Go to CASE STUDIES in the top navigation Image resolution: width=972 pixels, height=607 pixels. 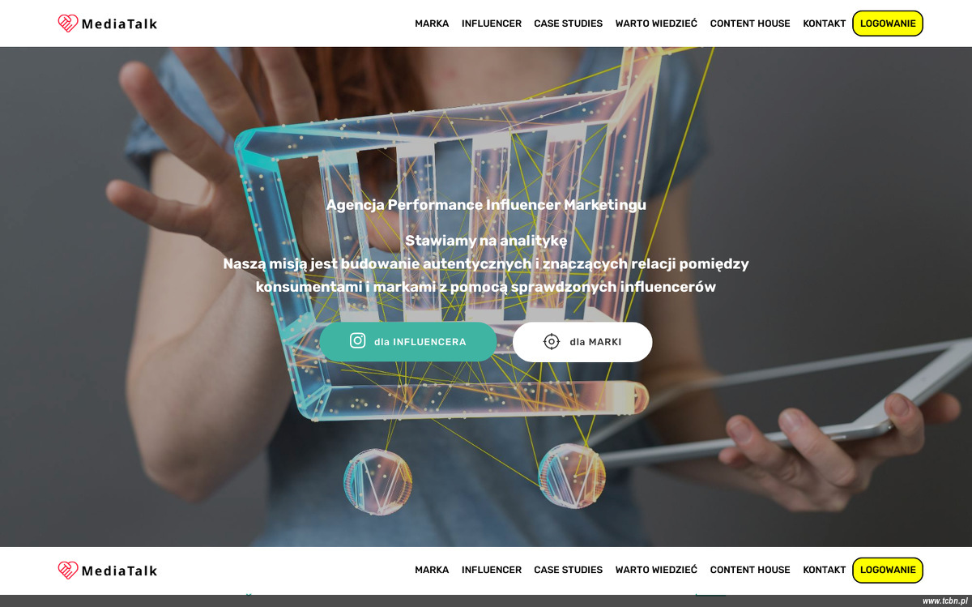pos(568,24)
